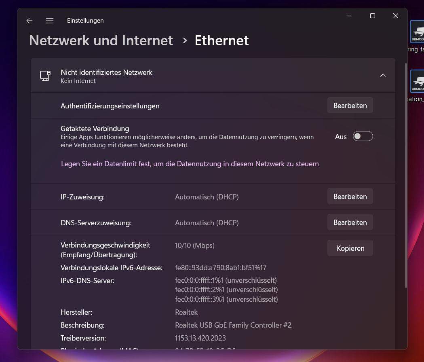Select the fe80 IPv6 address value
The height and width of the screenshot is (362, 424).
pos(221,267)
